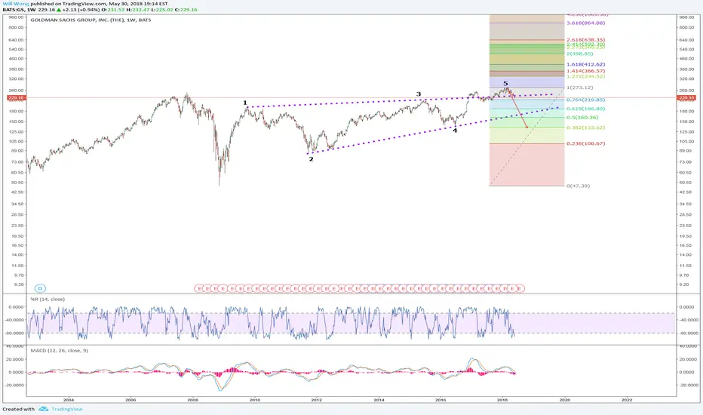Click the Fib level 0.382(133.62) label

pyautogui.click(x=585, y=128)
